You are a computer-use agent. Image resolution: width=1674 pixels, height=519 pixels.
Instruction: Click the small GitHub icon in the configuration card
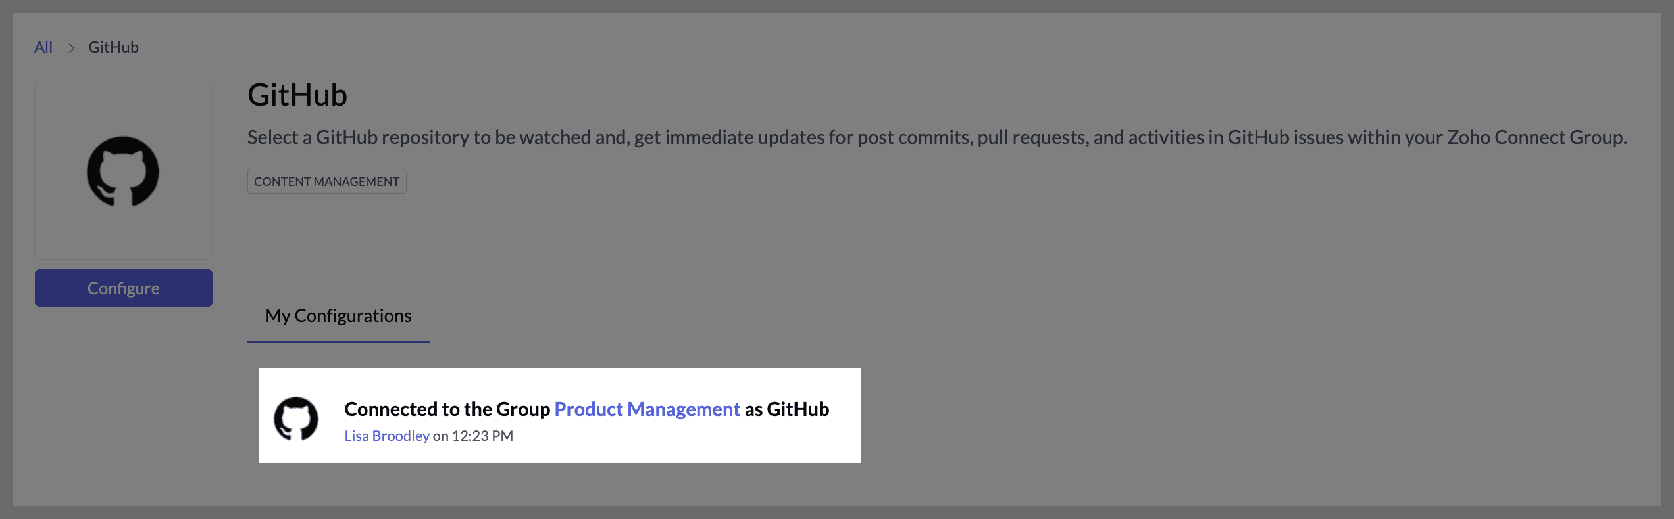pyautogui.click(x=296, y=418)
